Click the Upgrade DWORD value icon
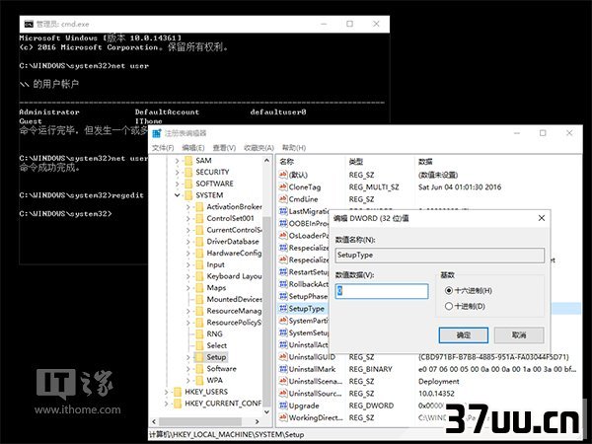592x444 pixels. tap(283, 406)
